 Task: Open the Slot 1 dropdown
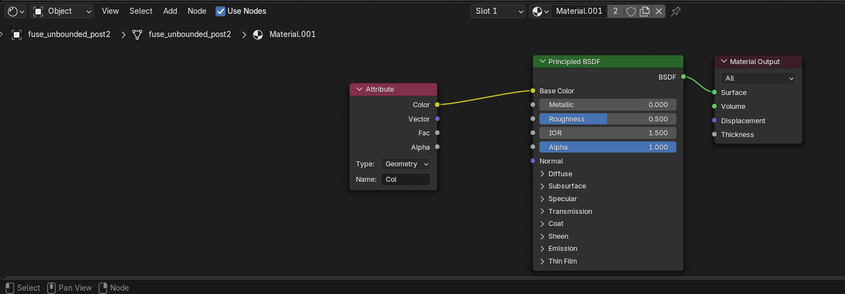498,11
